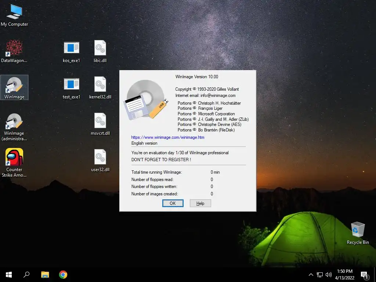Screen dimensions: 376x282
Task: Click the 'Number of images created:' label
Action: 155,194
